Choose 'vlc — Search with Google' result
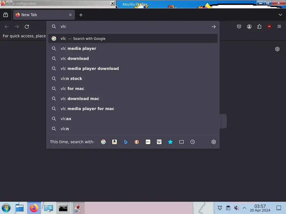Screen dimensions: 286x214 tap(133, 38)
